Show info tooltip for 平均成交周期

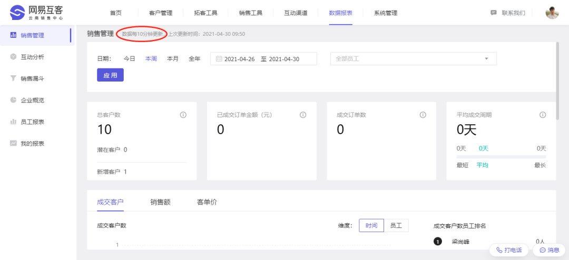tap(543, 115)
